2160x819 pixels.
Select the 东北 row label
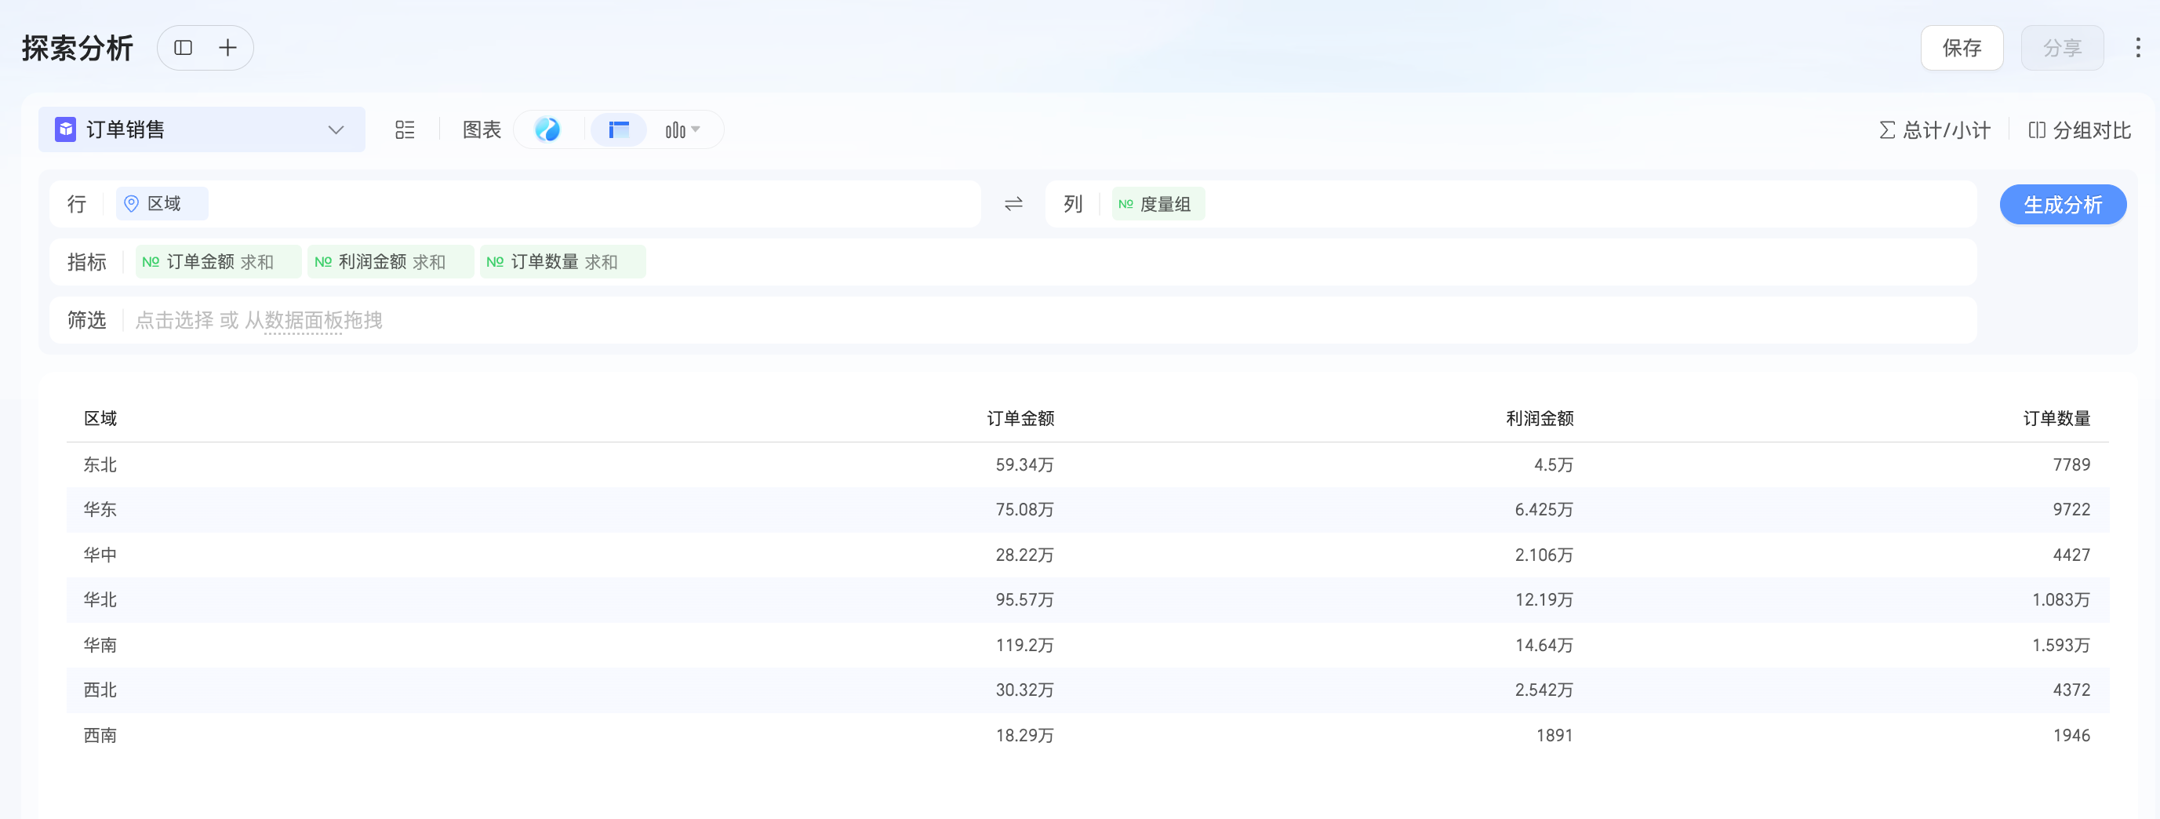click(x=100, y=464)
